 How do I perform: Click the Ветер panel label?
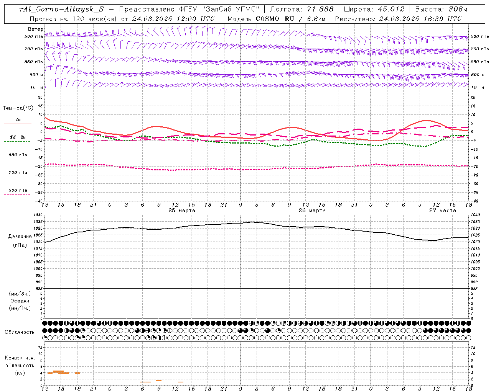(x=35, y=29)
